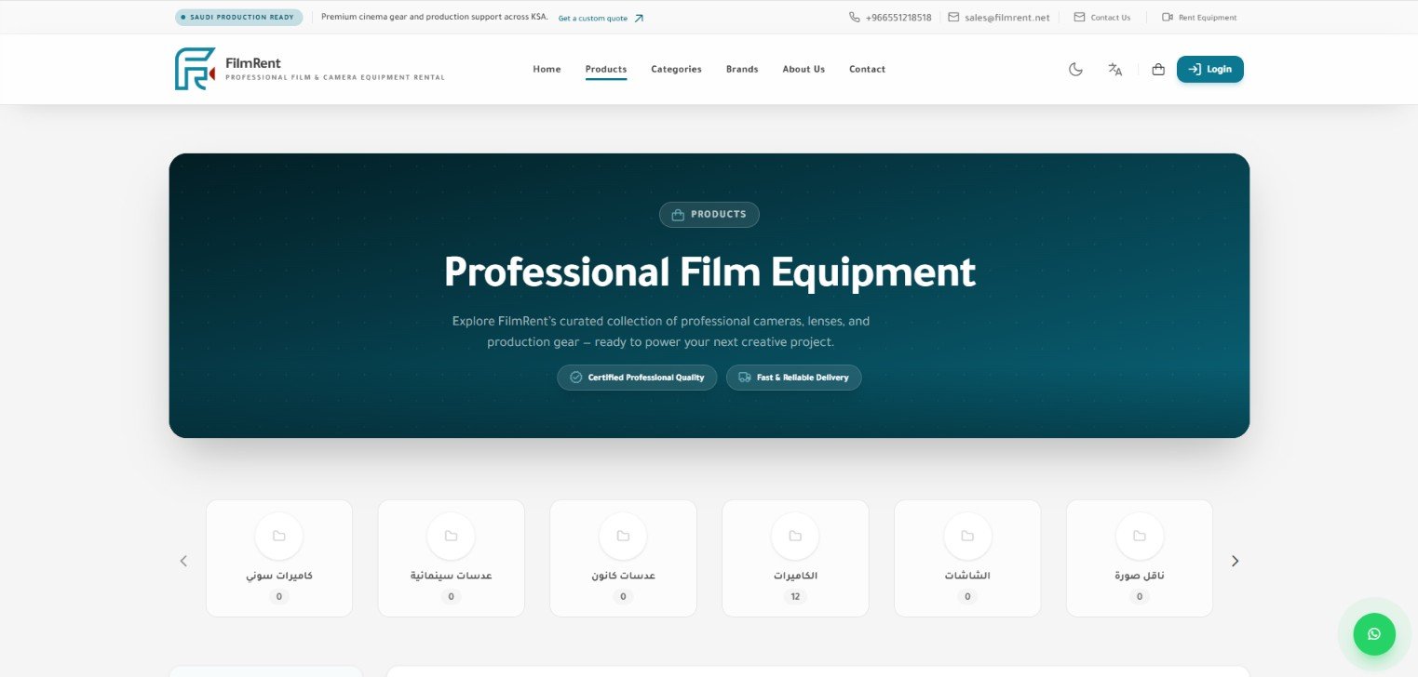Viewport: 1418px width, 677px height.
Task: Open the Categories menu item
Action: [x=676, y=69]
